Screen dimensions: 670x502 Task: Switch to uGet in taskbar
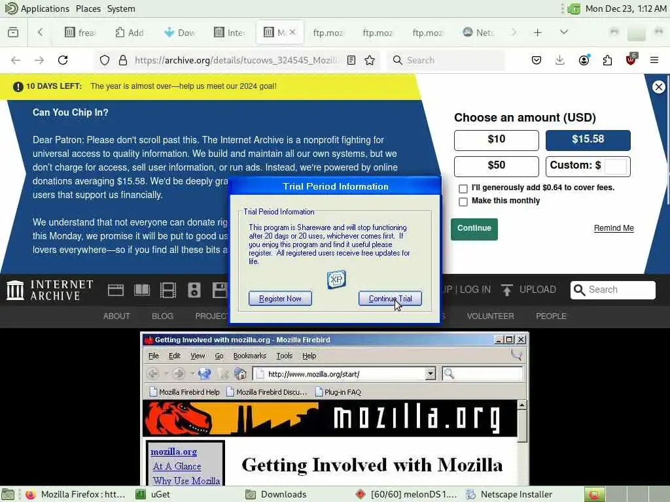coord(153,494)
